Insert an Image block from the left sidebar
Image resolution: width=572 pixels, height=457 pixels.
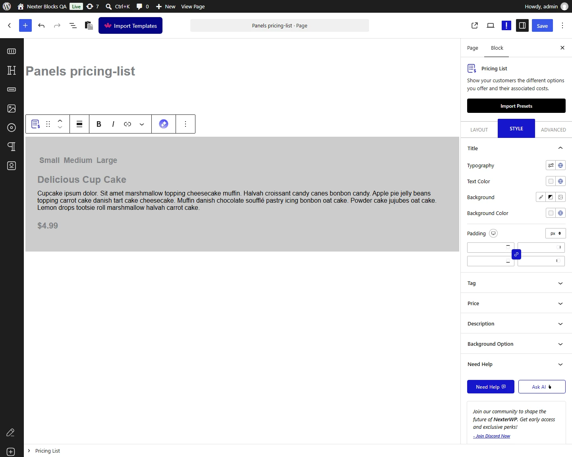coord(12,108)
